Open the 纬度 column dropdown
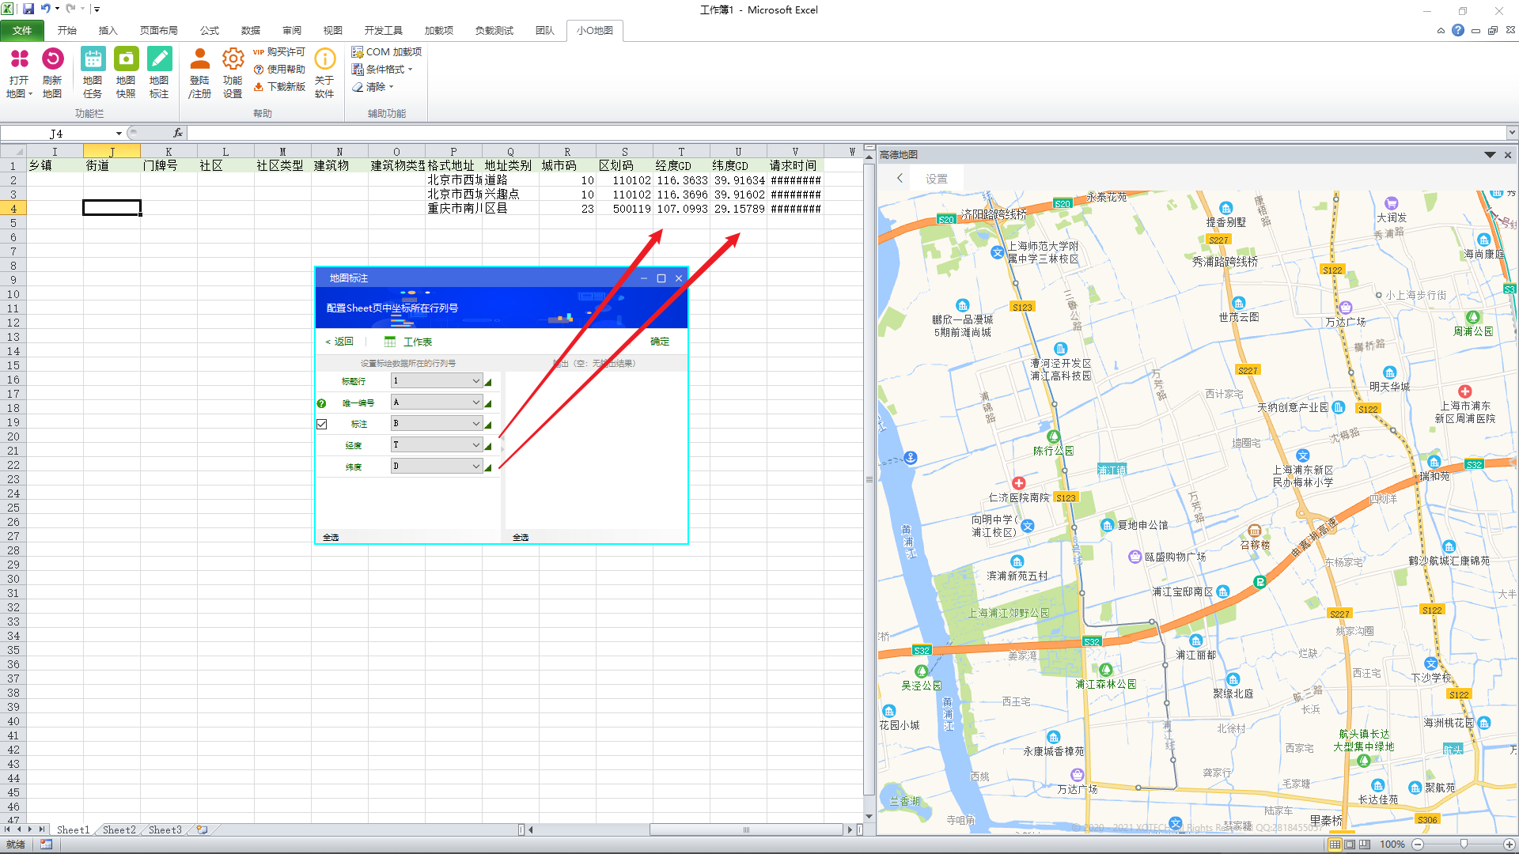 point(475,467)
